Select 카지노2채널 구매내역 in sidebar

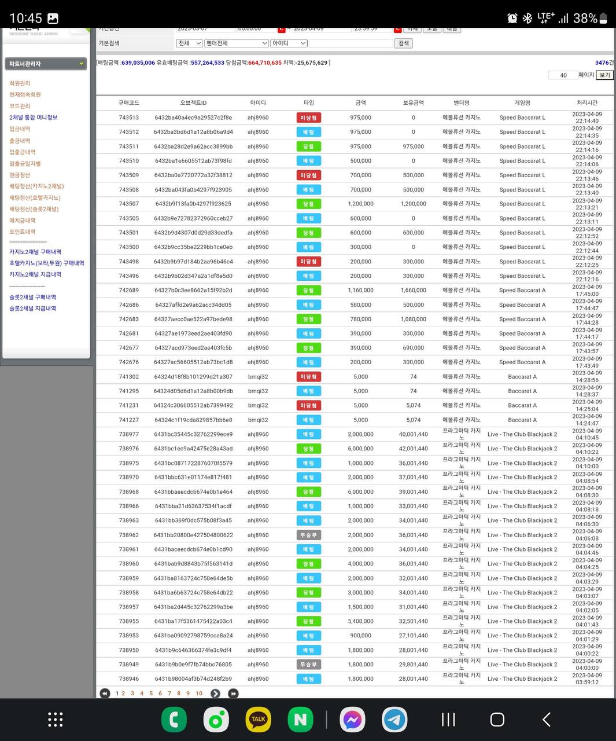coord(35,252)
